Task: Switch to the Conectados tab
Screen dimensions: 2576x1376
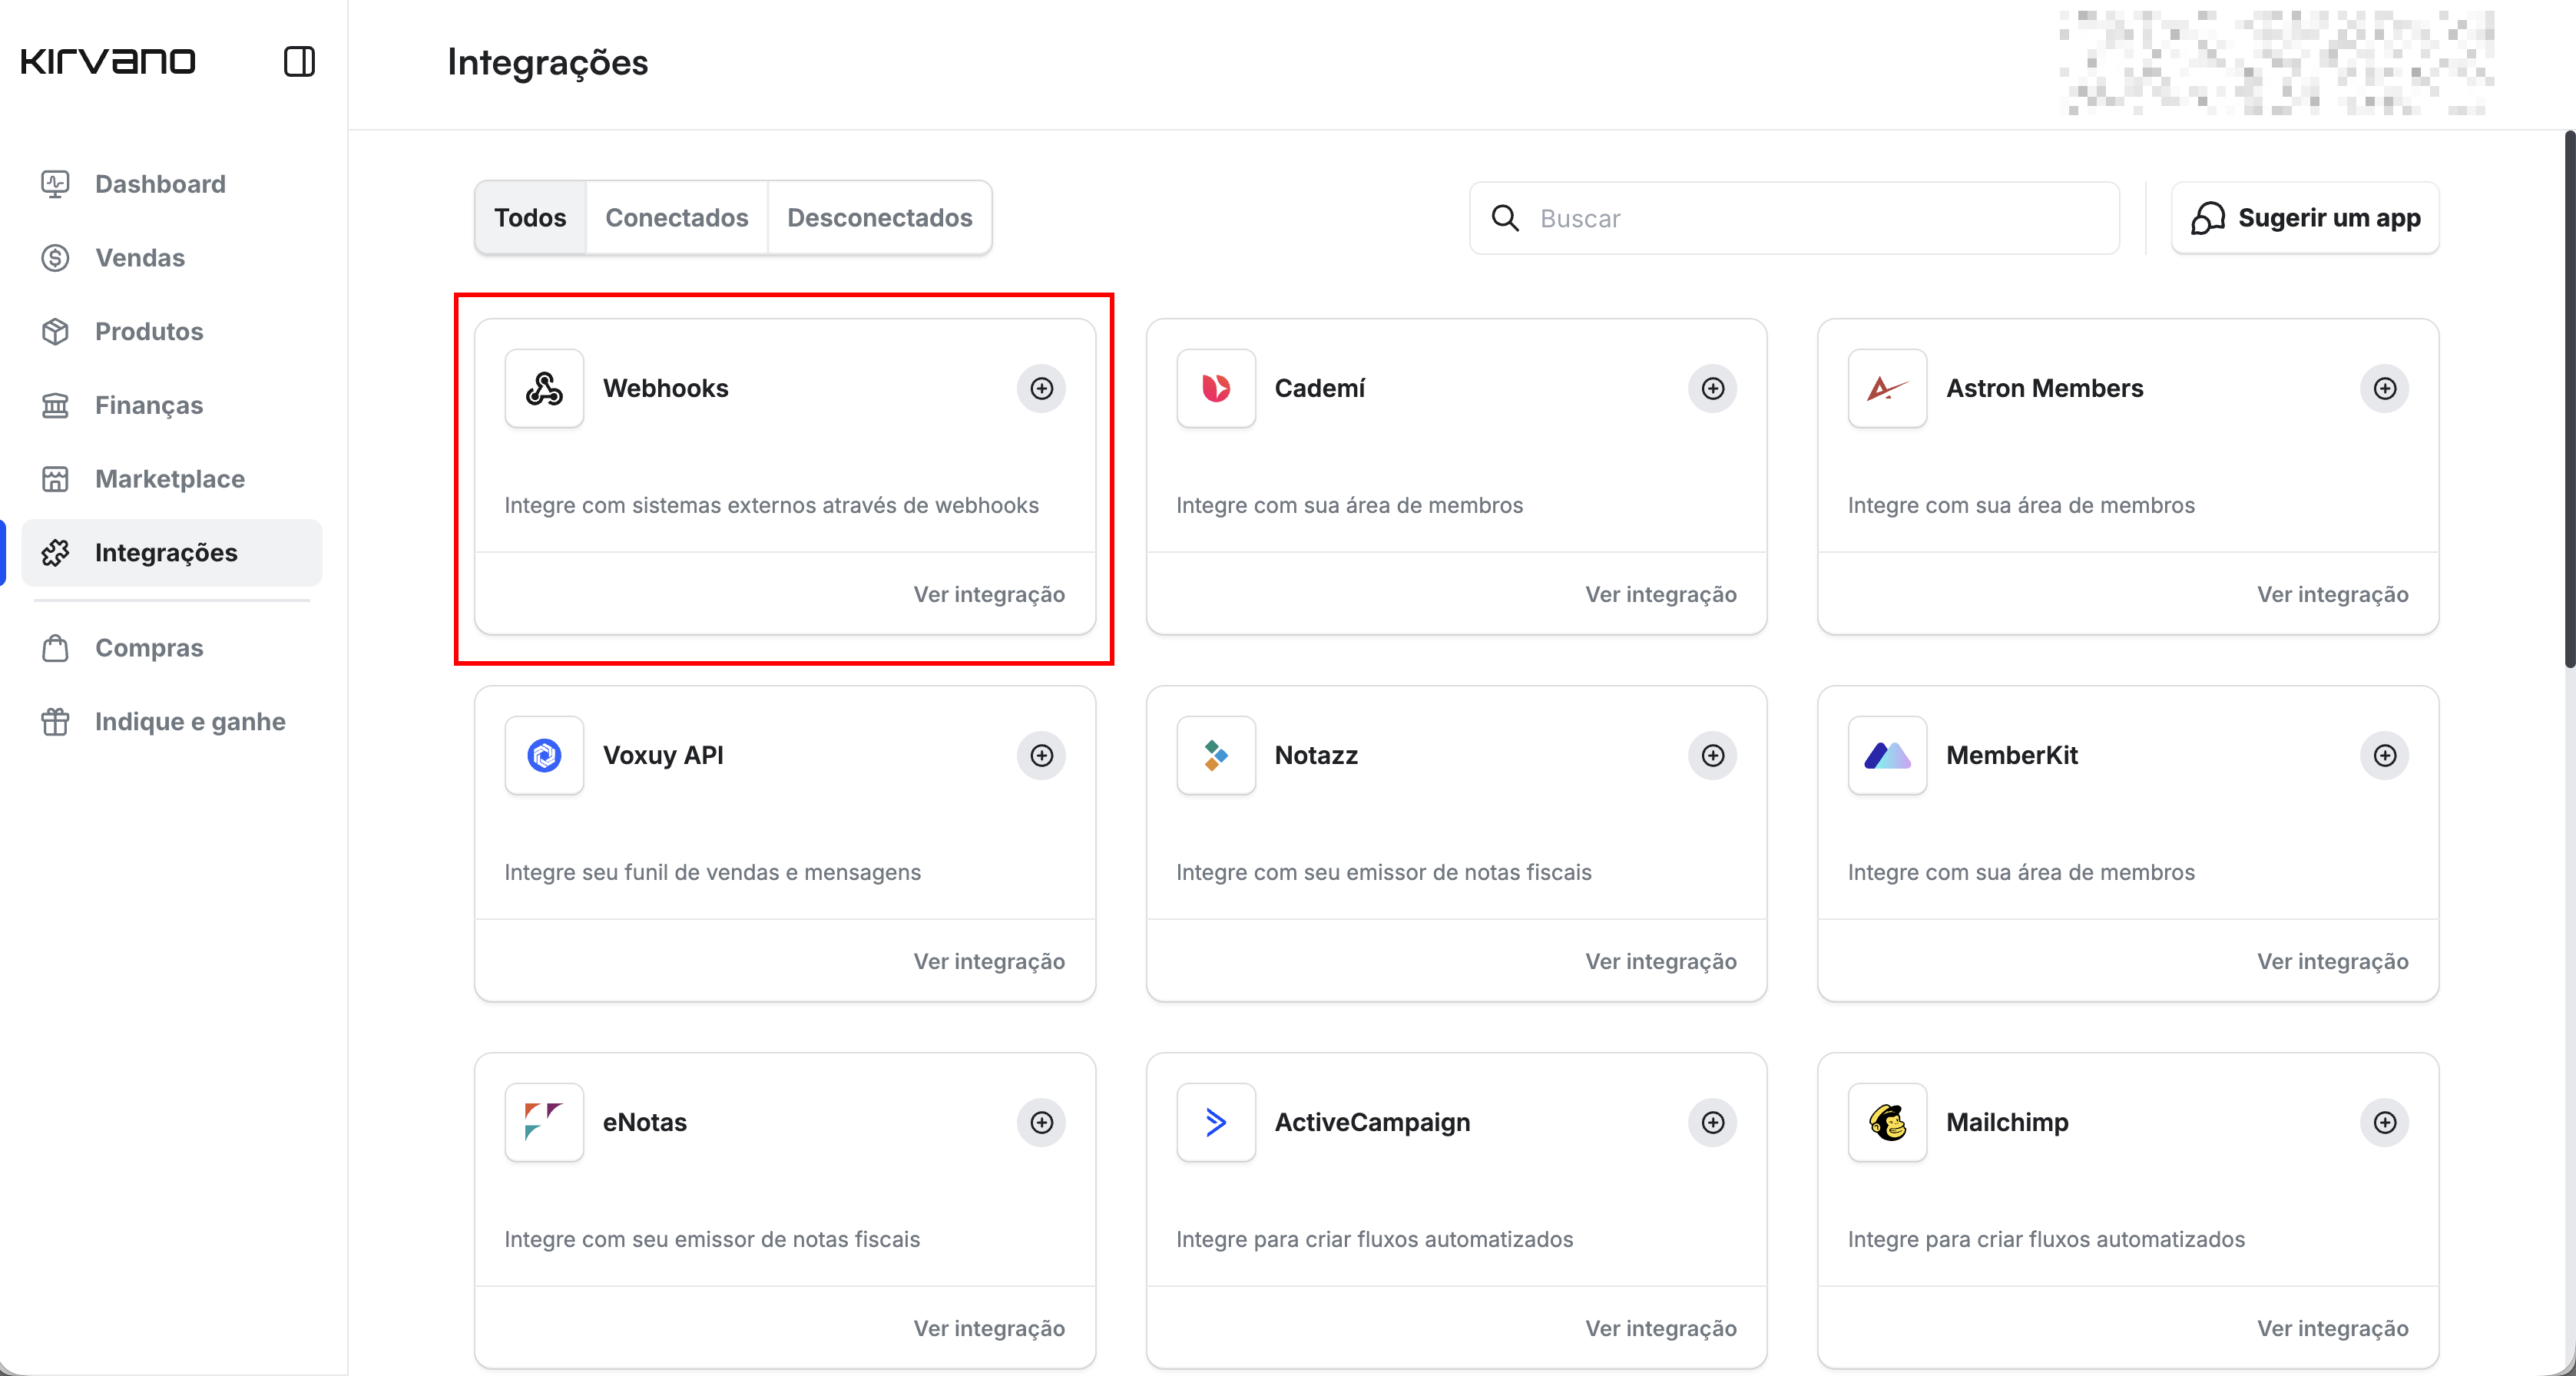Action: (676, 217)
